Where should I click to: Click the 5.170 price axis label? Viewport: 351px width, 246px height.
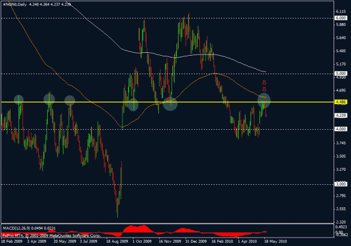tap(341, 64)
